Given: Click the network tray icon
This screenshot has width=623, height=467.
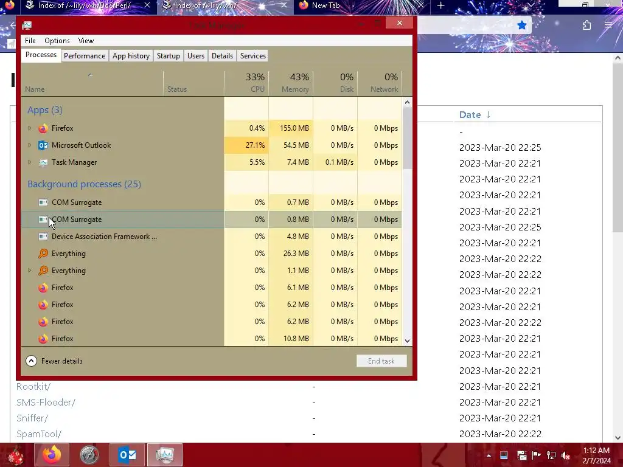Looking at the screenshot, I should pos(551,455).
